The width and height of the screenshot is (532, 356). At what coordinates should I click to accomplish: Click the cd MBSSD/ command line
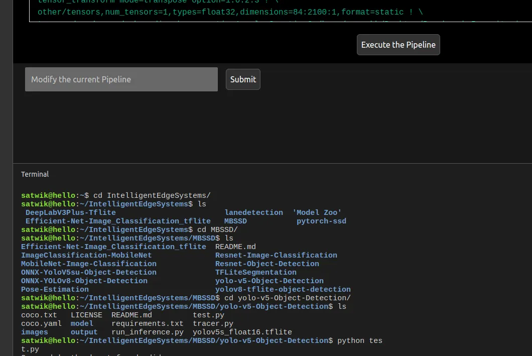[x=129, y=229]
